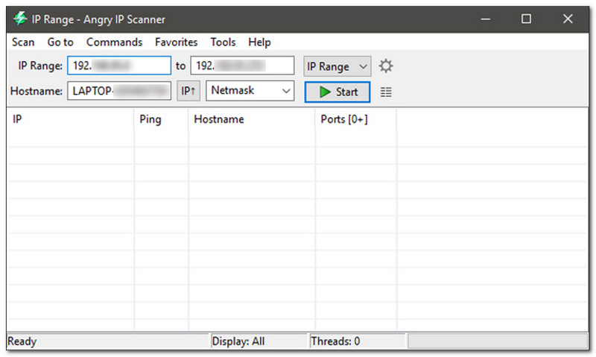
Task: Minimize the Angry IP Scanner window
Action: coord(486,19)
